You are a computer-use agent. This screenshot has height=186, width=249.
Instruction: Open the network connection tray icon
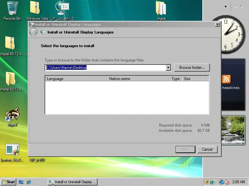click(x=221, y=182)
